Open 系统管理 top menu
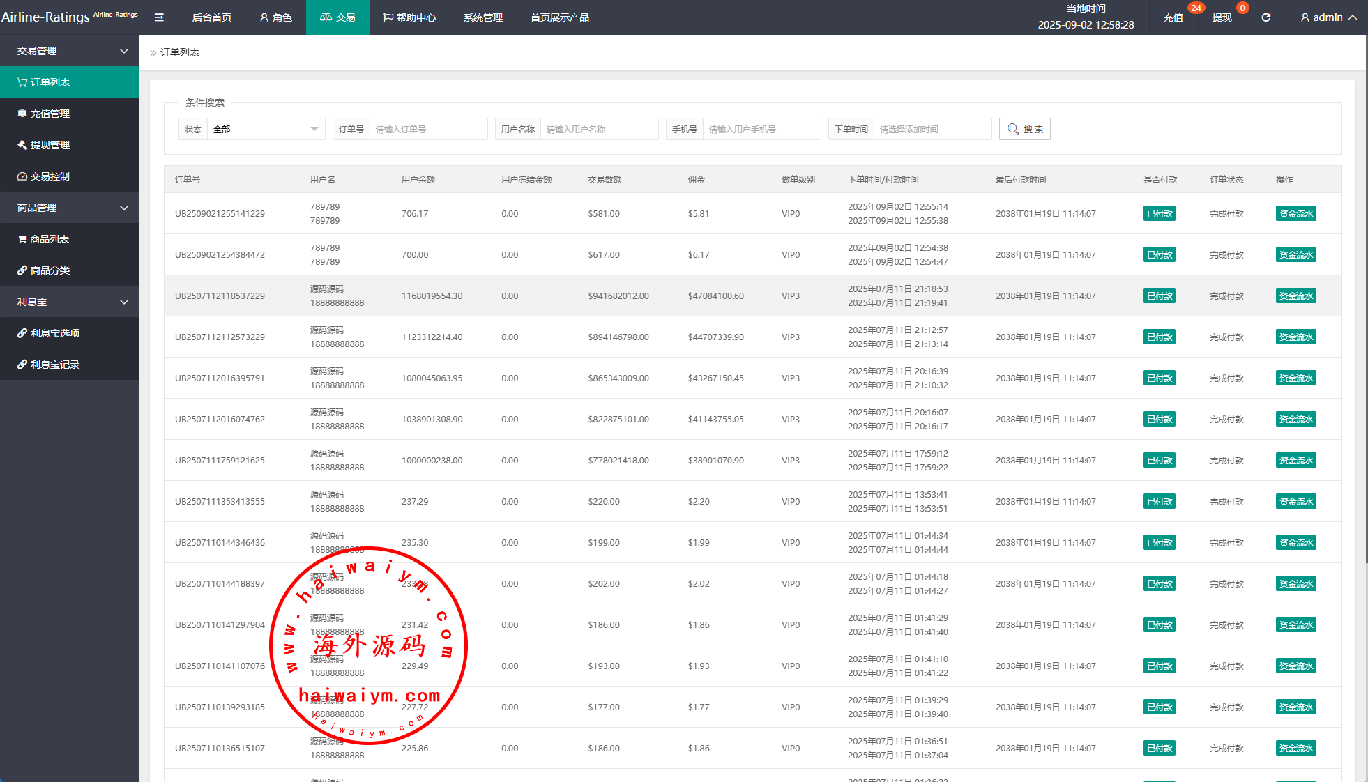This screenshot has height=782, width=1368. pyautogui.click(x=482, y=17)
